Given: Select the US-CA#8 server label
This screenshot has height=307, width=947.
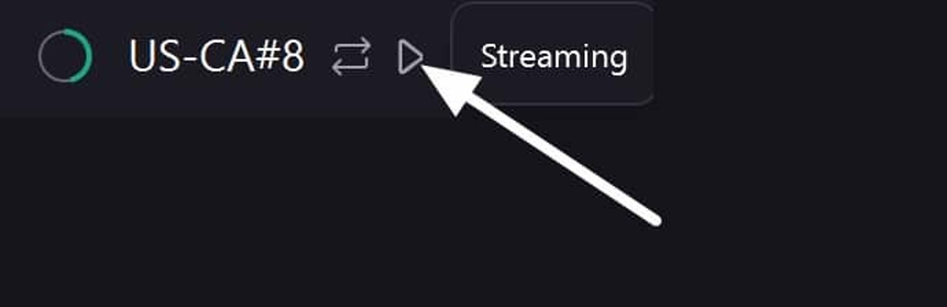Looking at the screenshot, I should click(216, 56).
